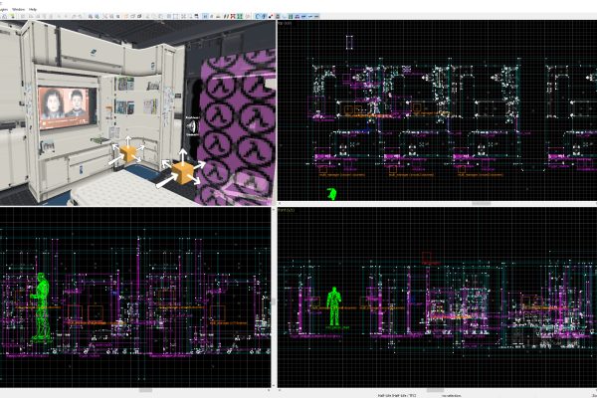Open the Help menu

pos(33,9)
